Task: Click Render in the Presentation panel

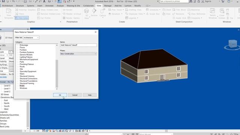Action: pos(67,10)
